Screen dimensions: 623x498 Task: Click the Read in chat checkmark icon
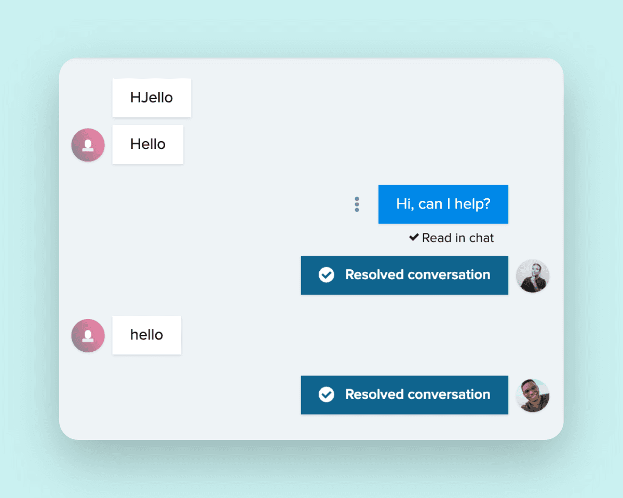[x=413, y=237]
